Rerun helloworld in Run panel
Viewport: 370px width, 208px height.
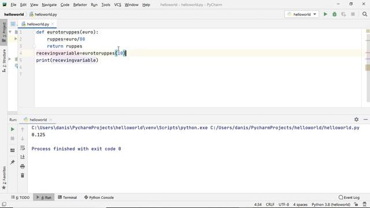pyautogui.click(x=13, y=129)
